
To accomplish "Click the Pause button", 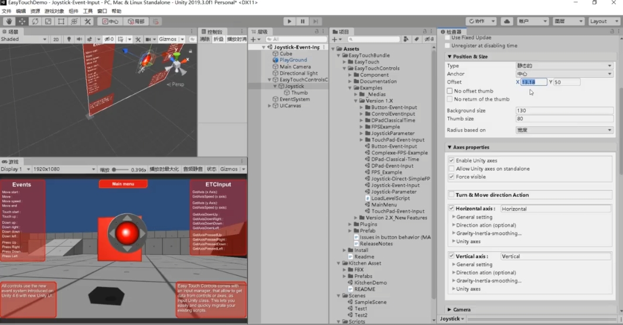I will point(302,22).
